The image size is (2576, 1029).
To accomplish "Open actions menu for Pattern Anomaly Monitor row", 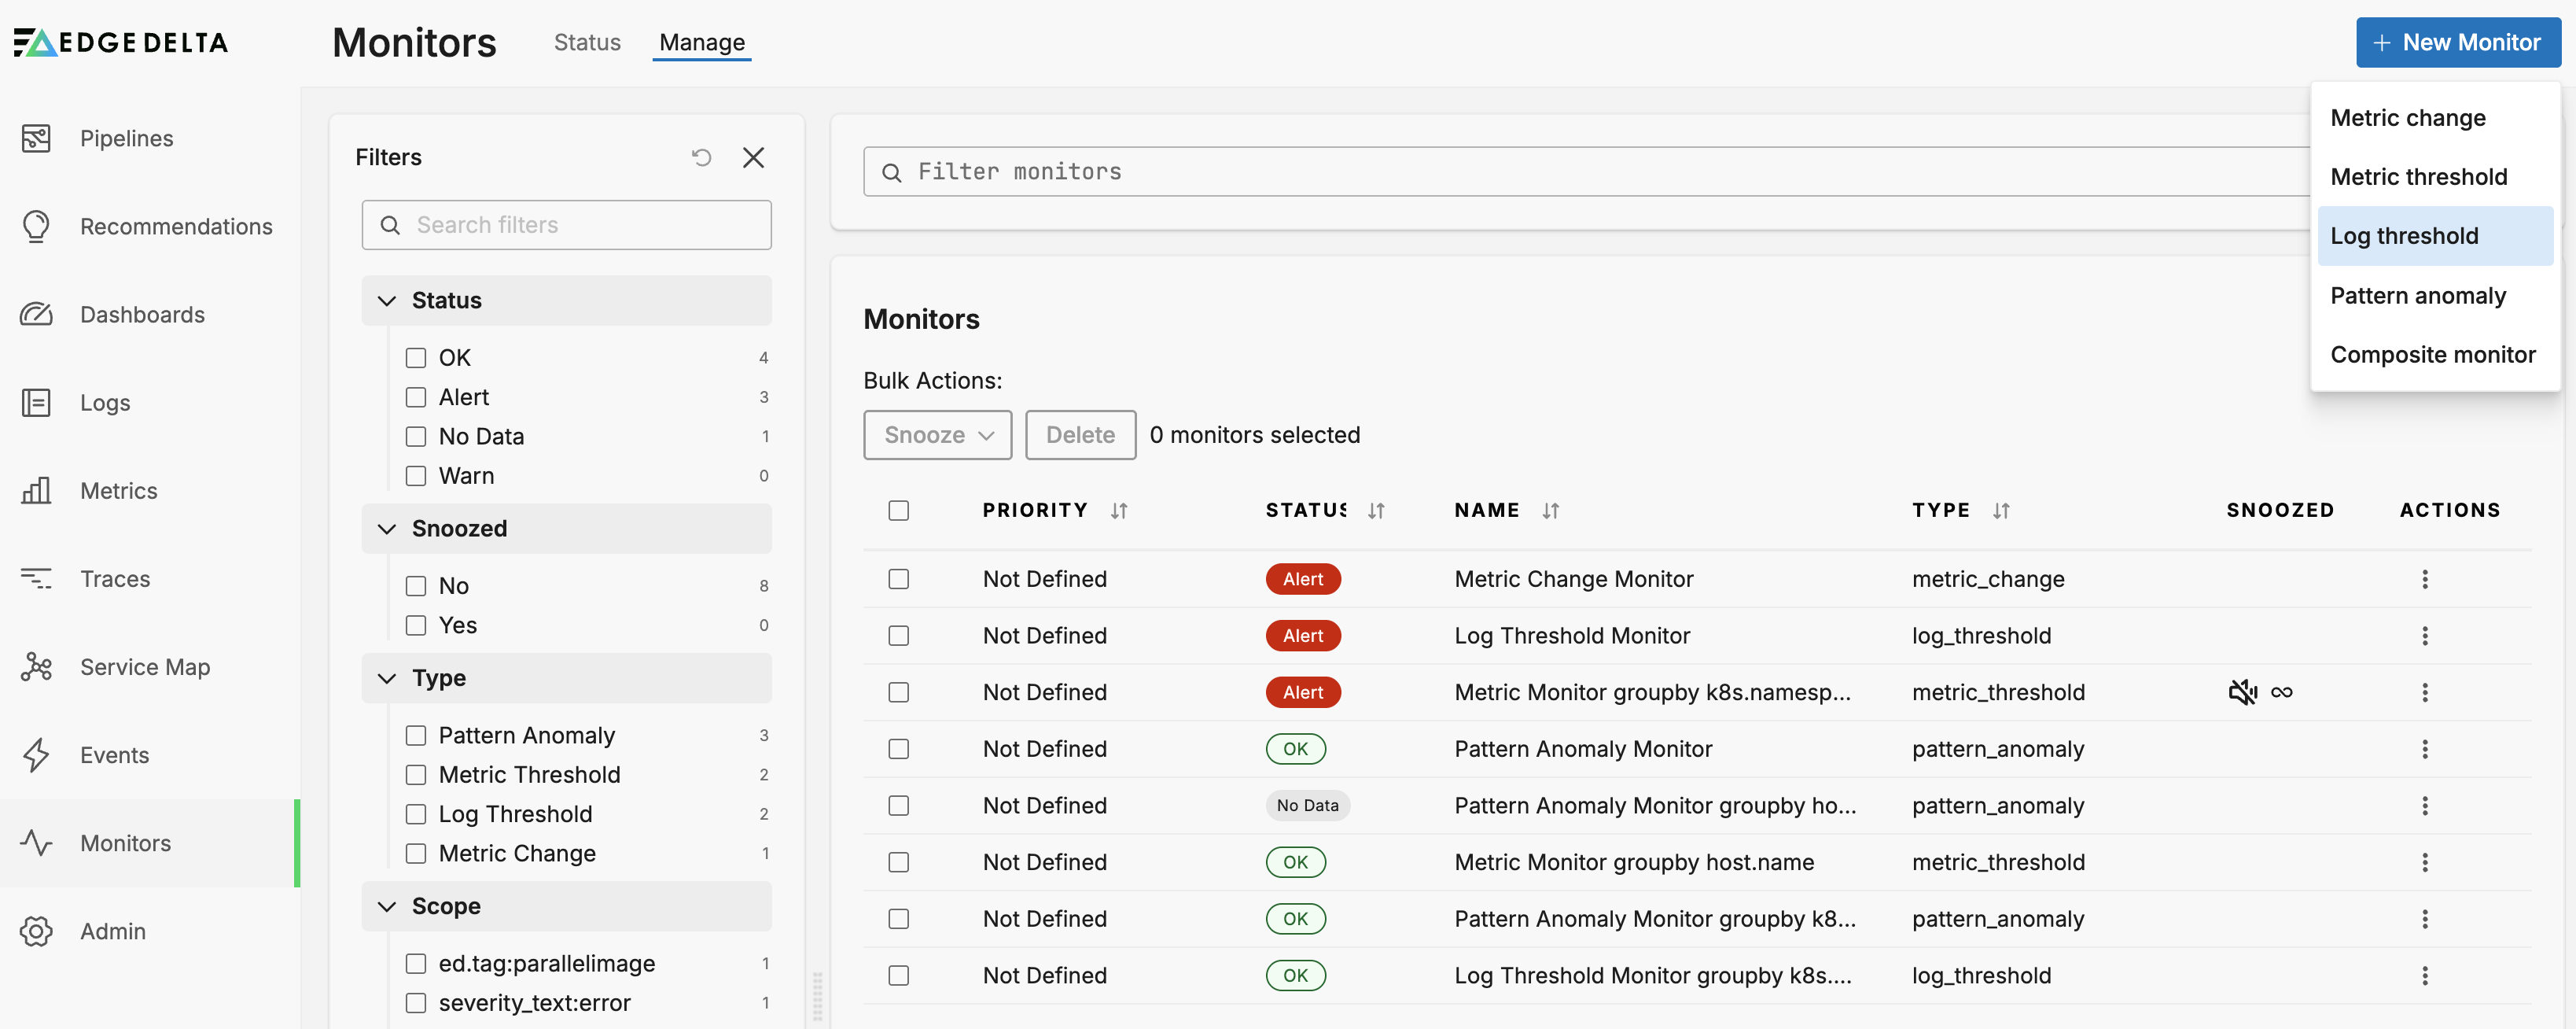I will click(2424, 749).
